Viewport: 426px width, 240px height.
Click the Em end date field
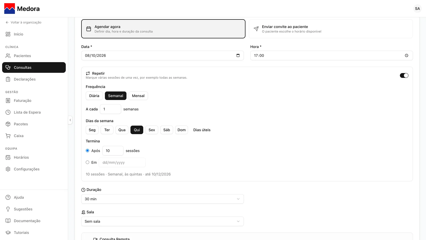click(122, 162)
